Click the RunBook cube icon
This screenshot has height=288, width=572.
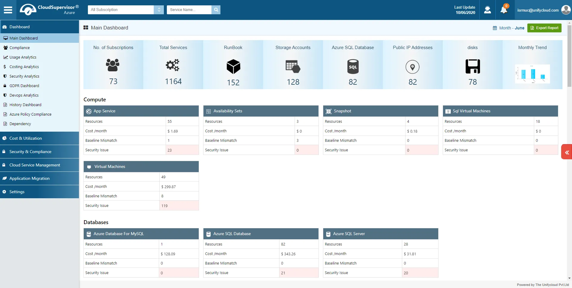[233, 67]
